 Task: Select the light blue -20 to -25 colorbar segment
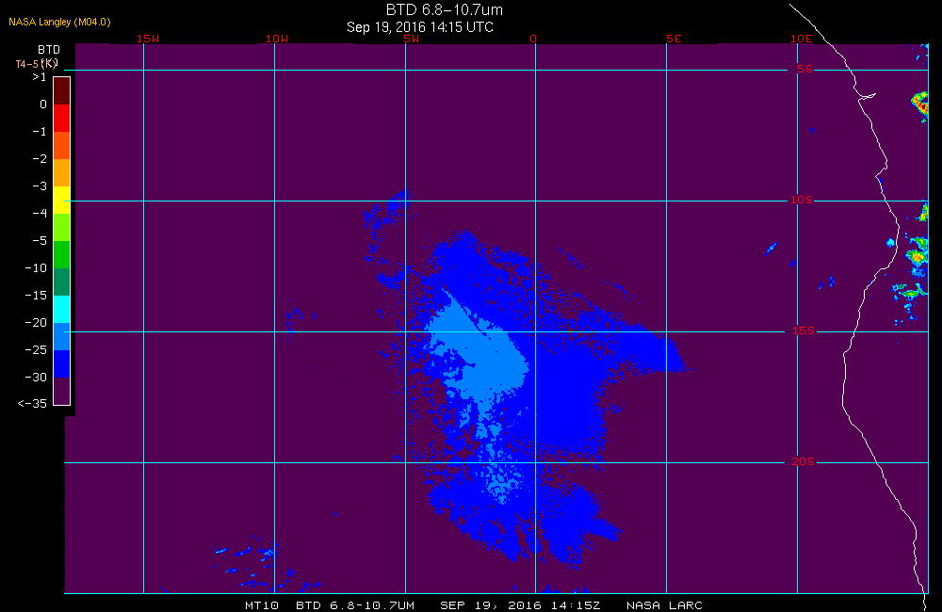point(62,336)
